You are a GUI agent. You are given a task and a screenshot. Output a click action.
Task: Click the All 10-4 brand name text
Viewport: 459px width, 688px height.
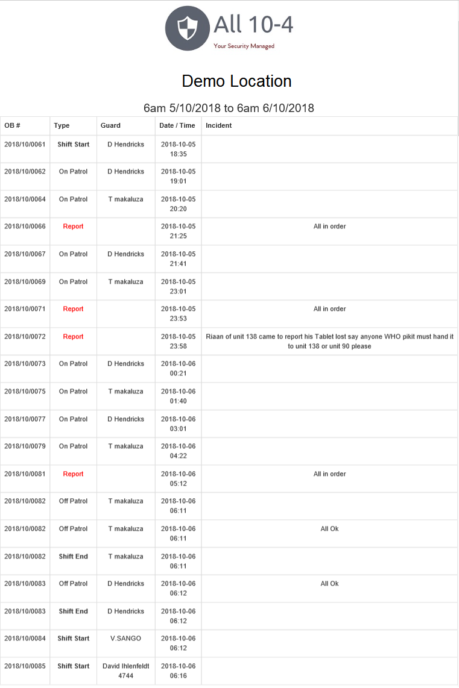253,25
